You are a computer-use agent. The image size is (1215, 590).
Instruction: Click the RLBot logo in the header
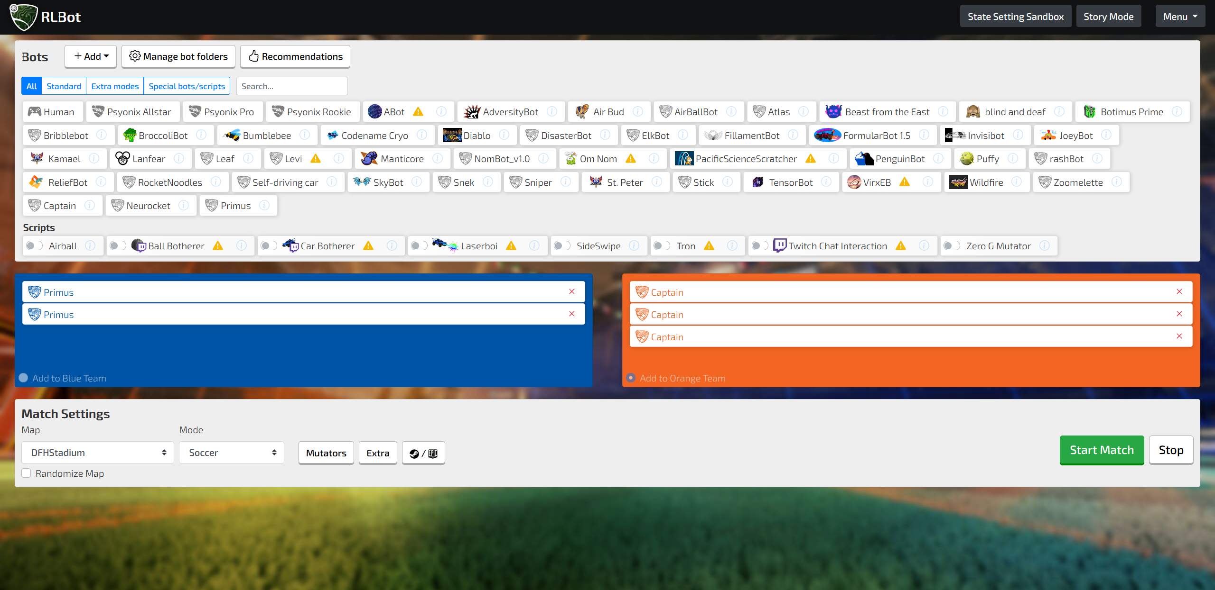pos(24,17)
